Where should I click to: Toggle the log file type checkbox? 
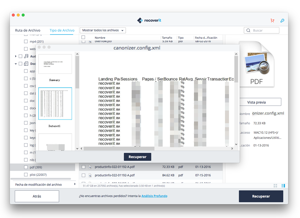(x=26, y=145)
